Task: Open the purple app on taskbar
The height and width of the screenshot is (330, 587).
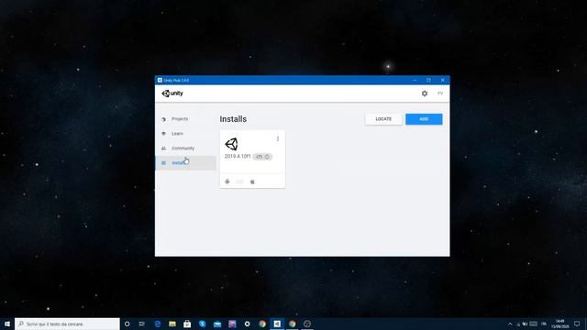Action: pyautogui.click(x=232, y=324)
